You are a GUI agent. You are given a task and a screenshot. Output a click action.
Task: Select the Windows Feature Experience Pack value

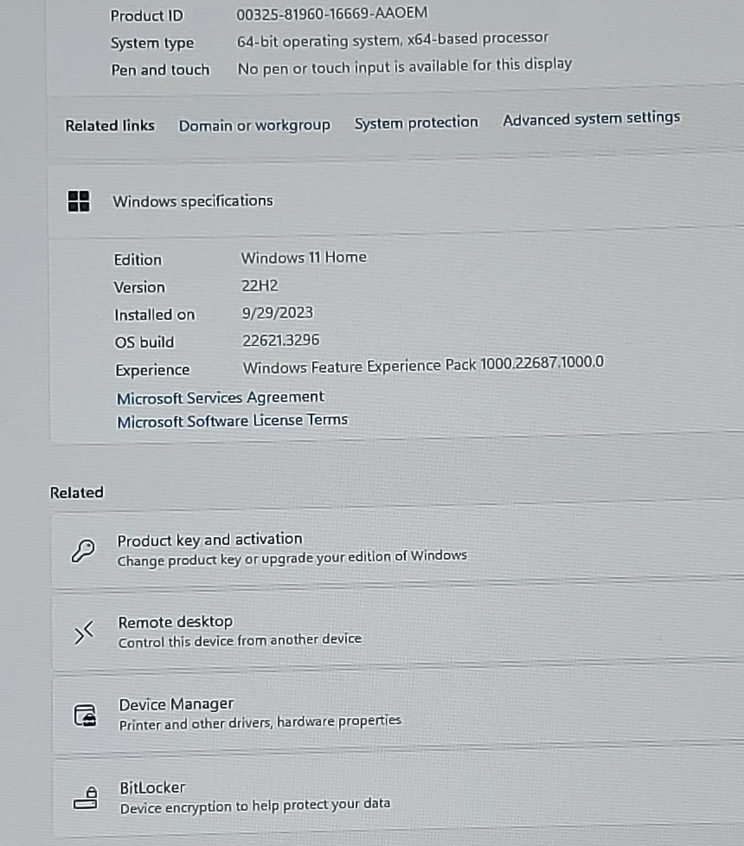(423, 366)
